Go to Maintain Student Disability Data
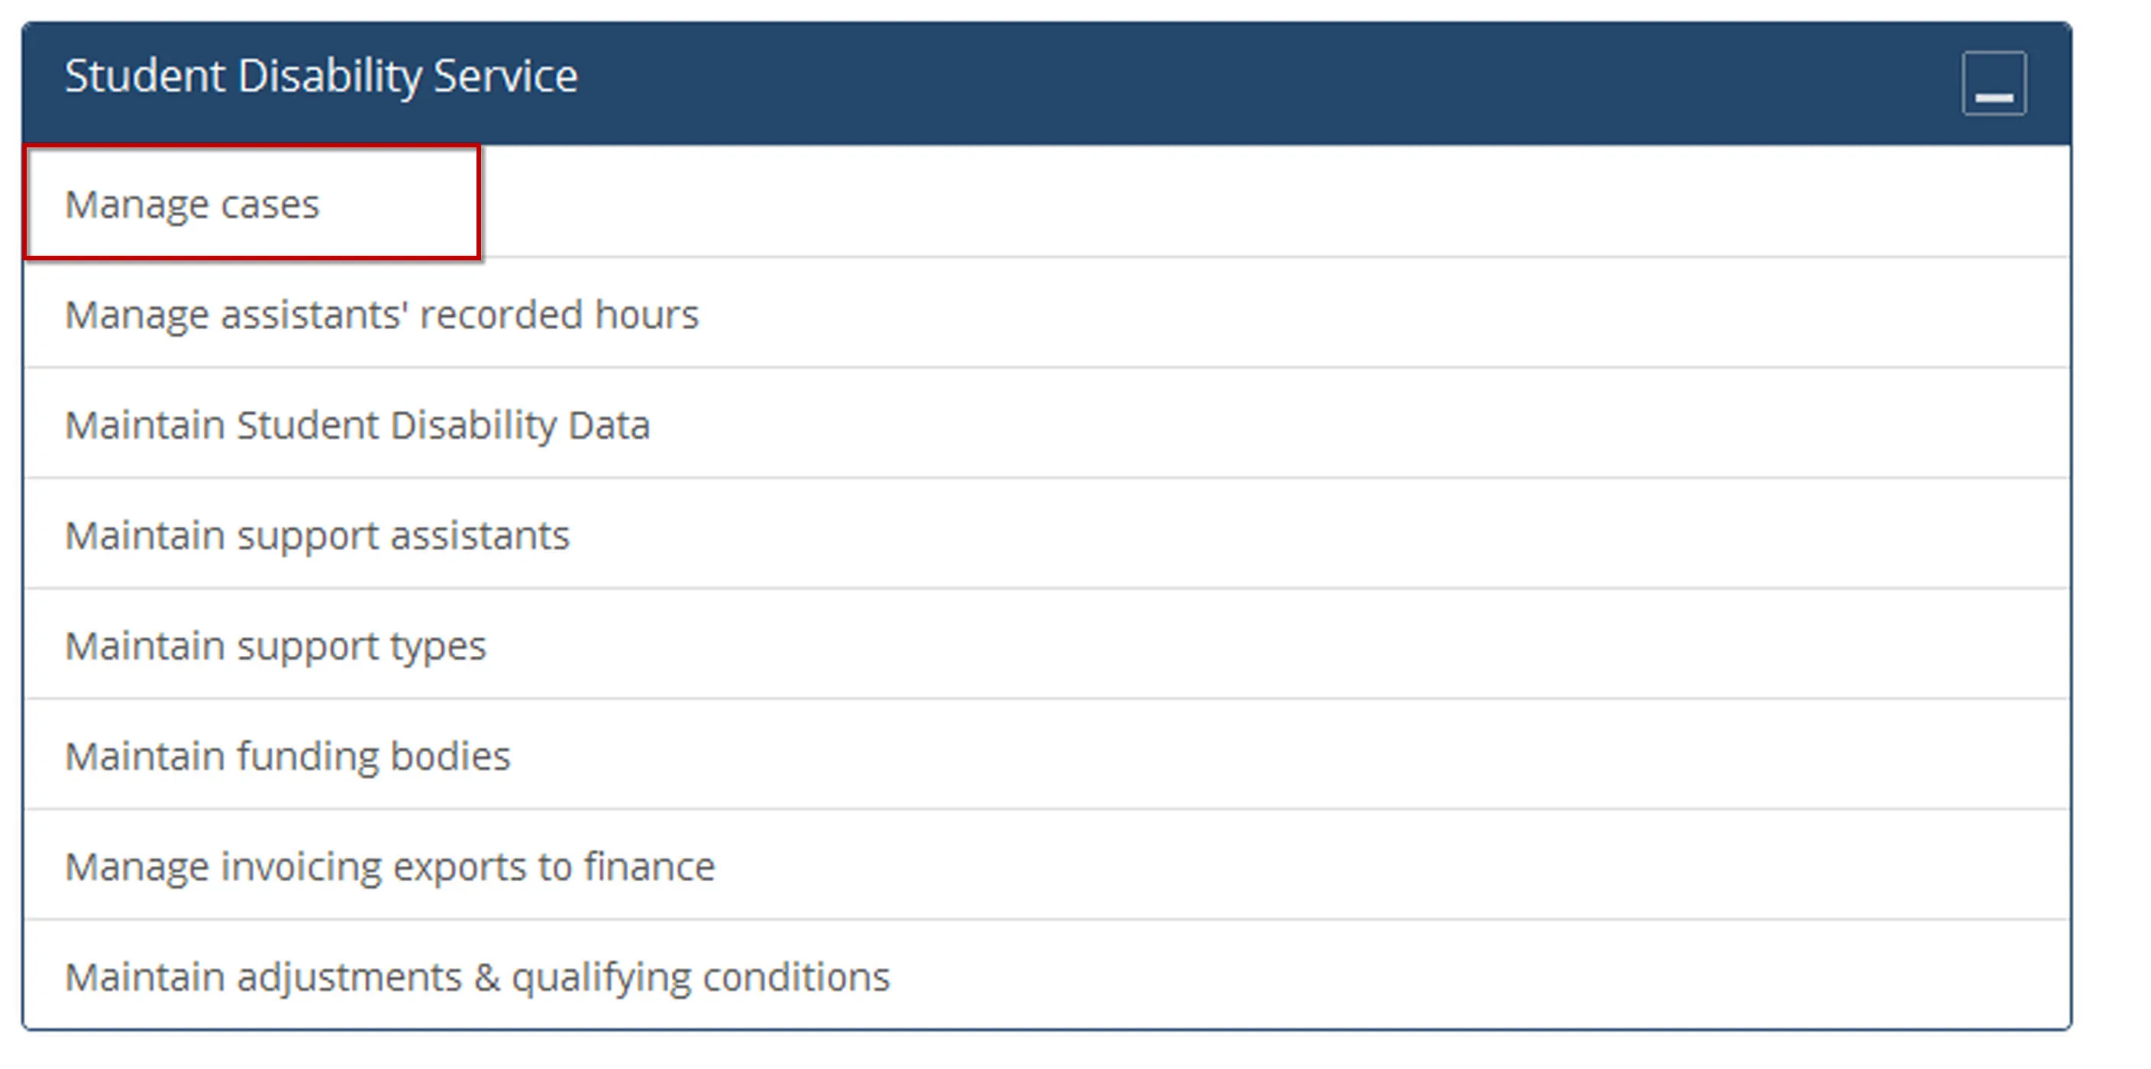 (357, 425)
